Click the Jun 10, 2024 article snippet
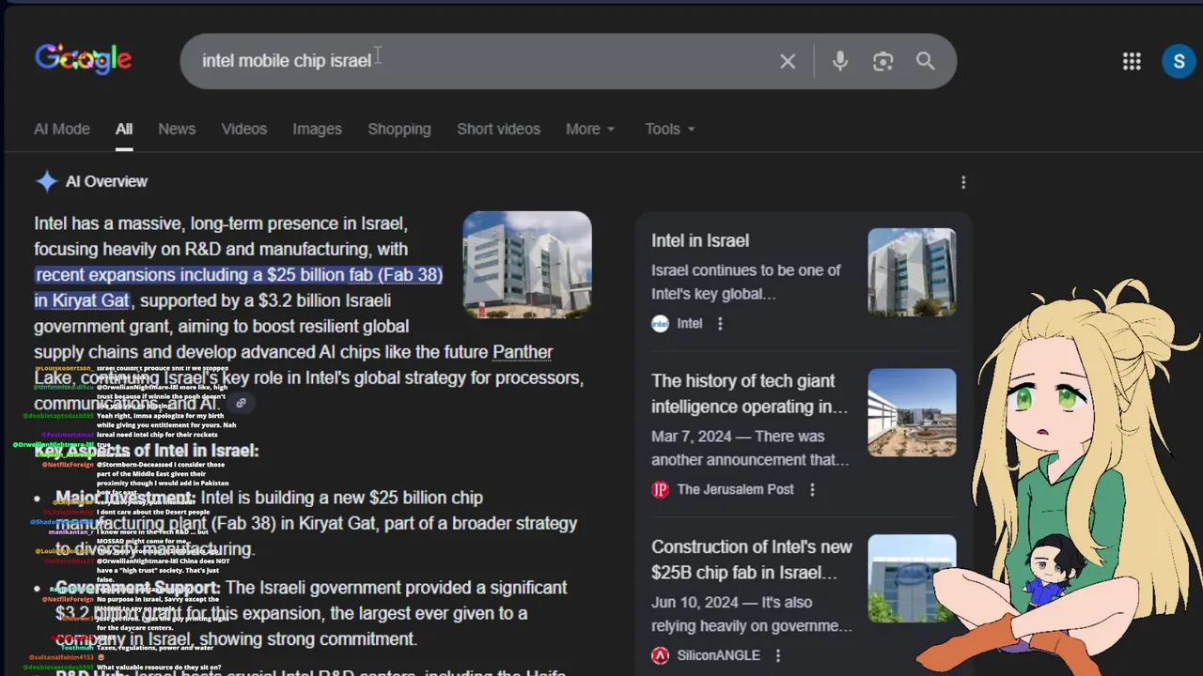1203x676 pixels. [x=752, y=614]
